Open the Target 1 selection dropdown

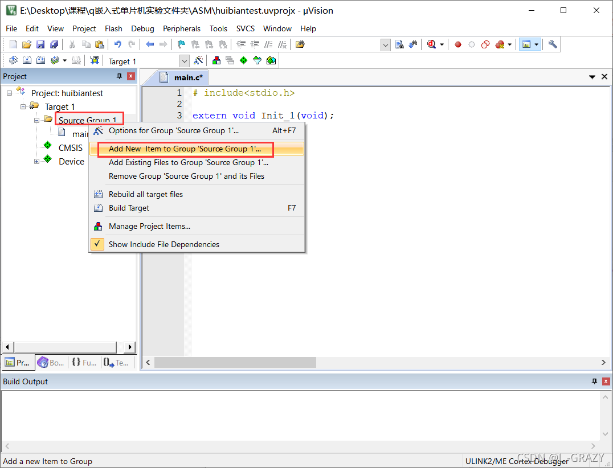coord(184,61)
